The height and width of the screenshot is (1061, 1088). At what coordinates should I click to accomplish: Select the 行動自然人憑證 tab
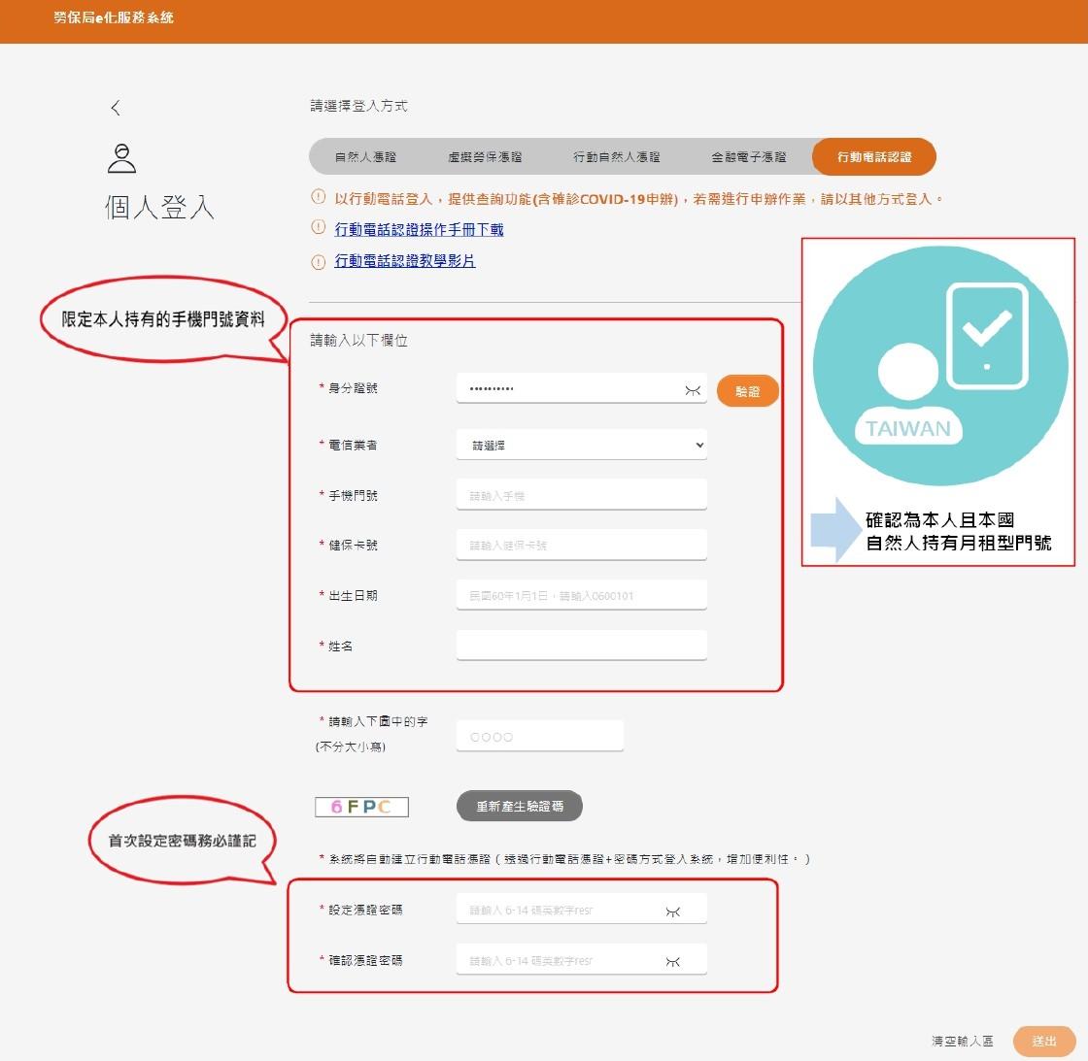tap(617, 157)
